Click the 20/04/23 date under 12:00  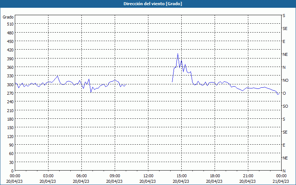(x=148, y=181)
